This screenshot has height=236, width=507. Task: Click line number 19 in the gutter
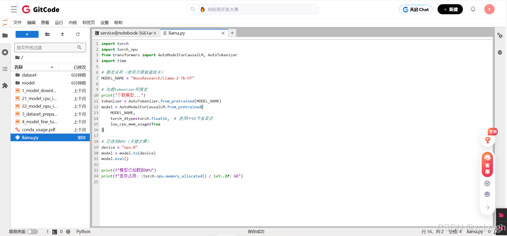click(96, 147)
